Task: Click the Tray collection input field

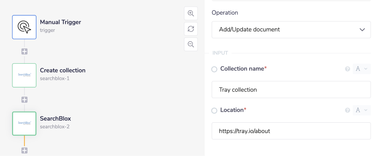Action: (x=291, y=90)
